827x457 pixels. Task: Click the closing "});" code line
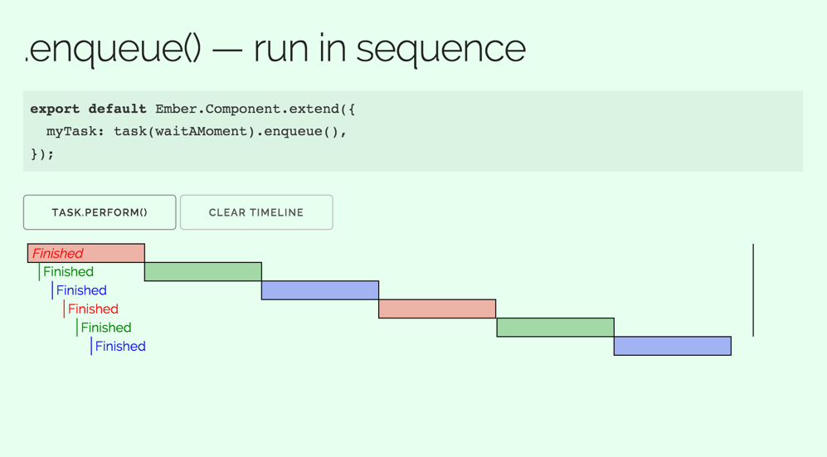(x=42, y=153)
